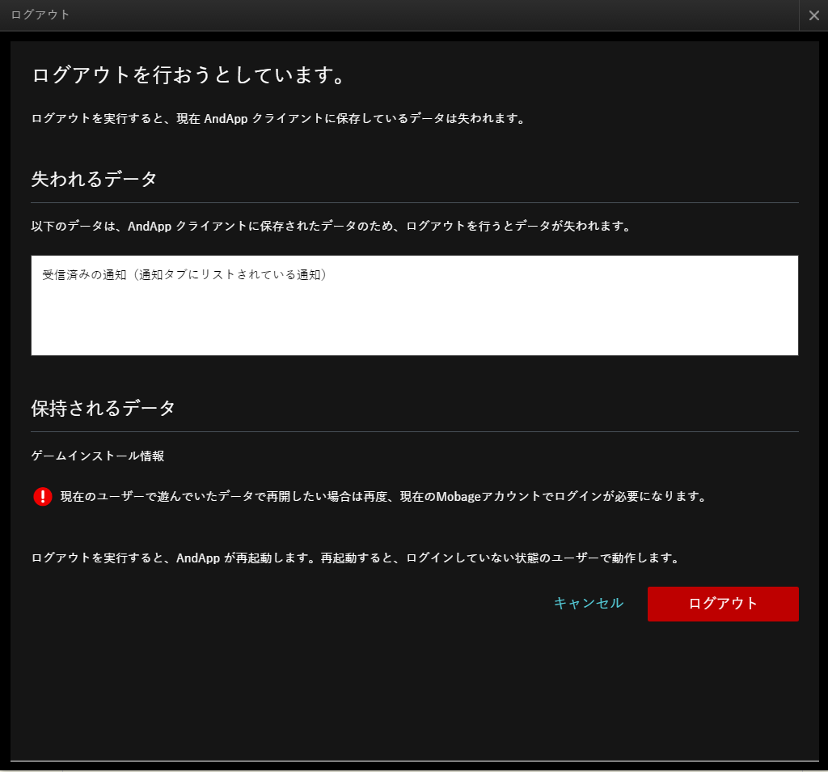The height and width of the screenshot is (772, 828).
Task: Click the red ログアウト confirm button
Action: [x=723, y=604]
